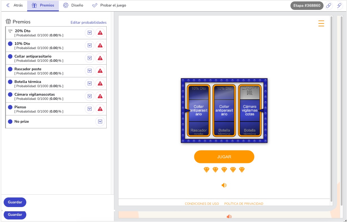347x222 pixels.
Task: Click the blue color dot of Rascador poste
Action: (10, 69)
